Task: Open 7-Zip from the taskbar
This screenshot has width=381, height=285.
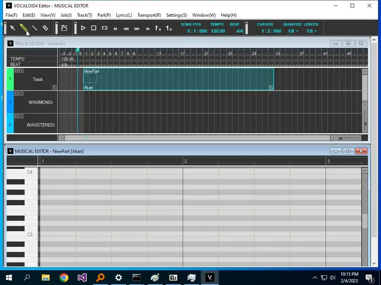Action: [173, 278]
